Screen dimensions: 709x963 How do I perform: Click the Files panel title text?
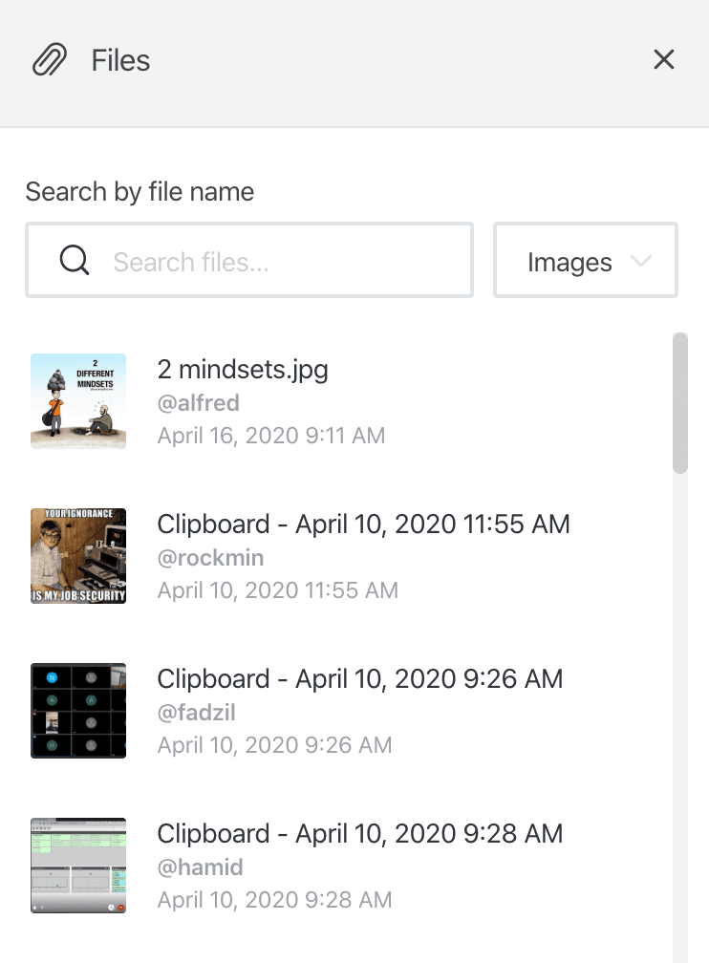(120, 61)
